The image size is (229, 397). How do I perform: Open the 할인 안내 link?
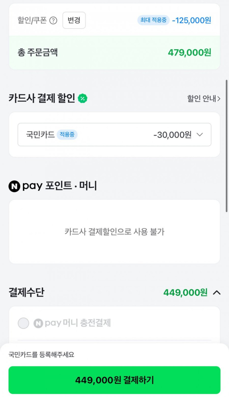[203, 99]
